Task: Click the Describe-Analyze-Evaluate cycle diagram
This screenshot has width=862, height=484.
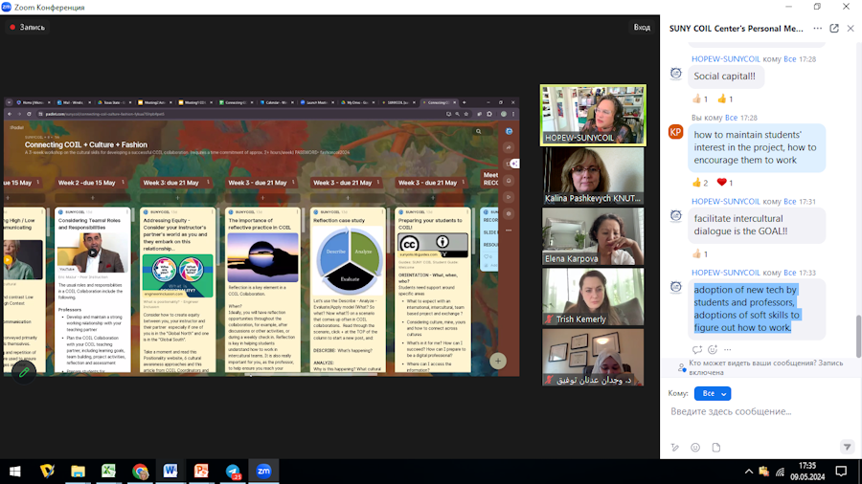Action: (349, 261)
